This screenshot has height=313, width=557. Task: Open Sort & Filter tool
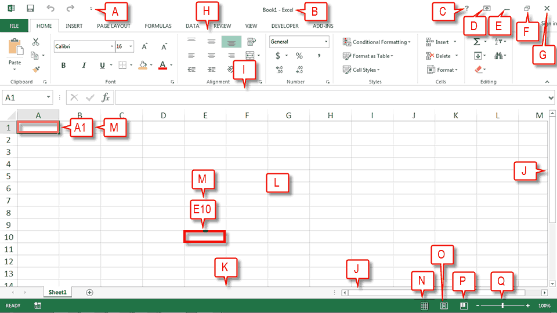(499, 42)
